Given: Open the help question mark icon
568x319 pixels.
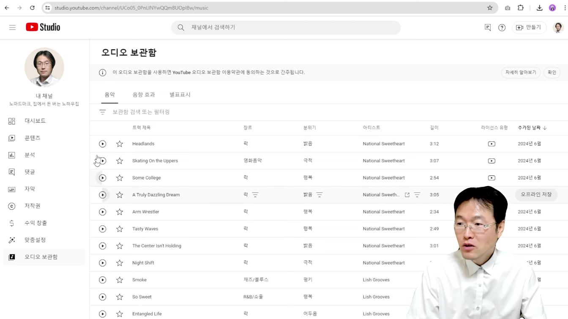Looking at the screenshot, I should point(502,27).
